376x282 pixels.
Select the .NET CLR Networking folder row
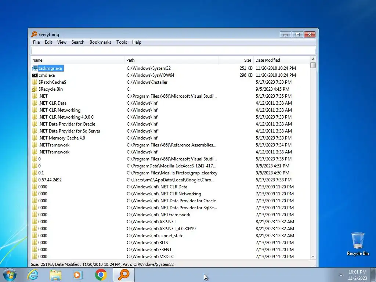tap(170, 110)
